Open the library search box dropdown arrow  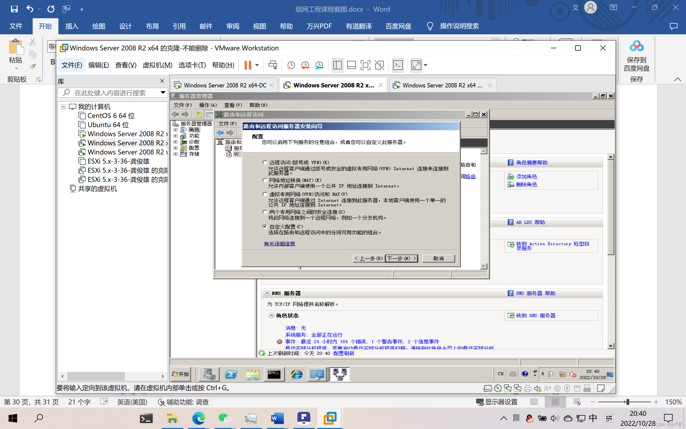coord(163,93)
